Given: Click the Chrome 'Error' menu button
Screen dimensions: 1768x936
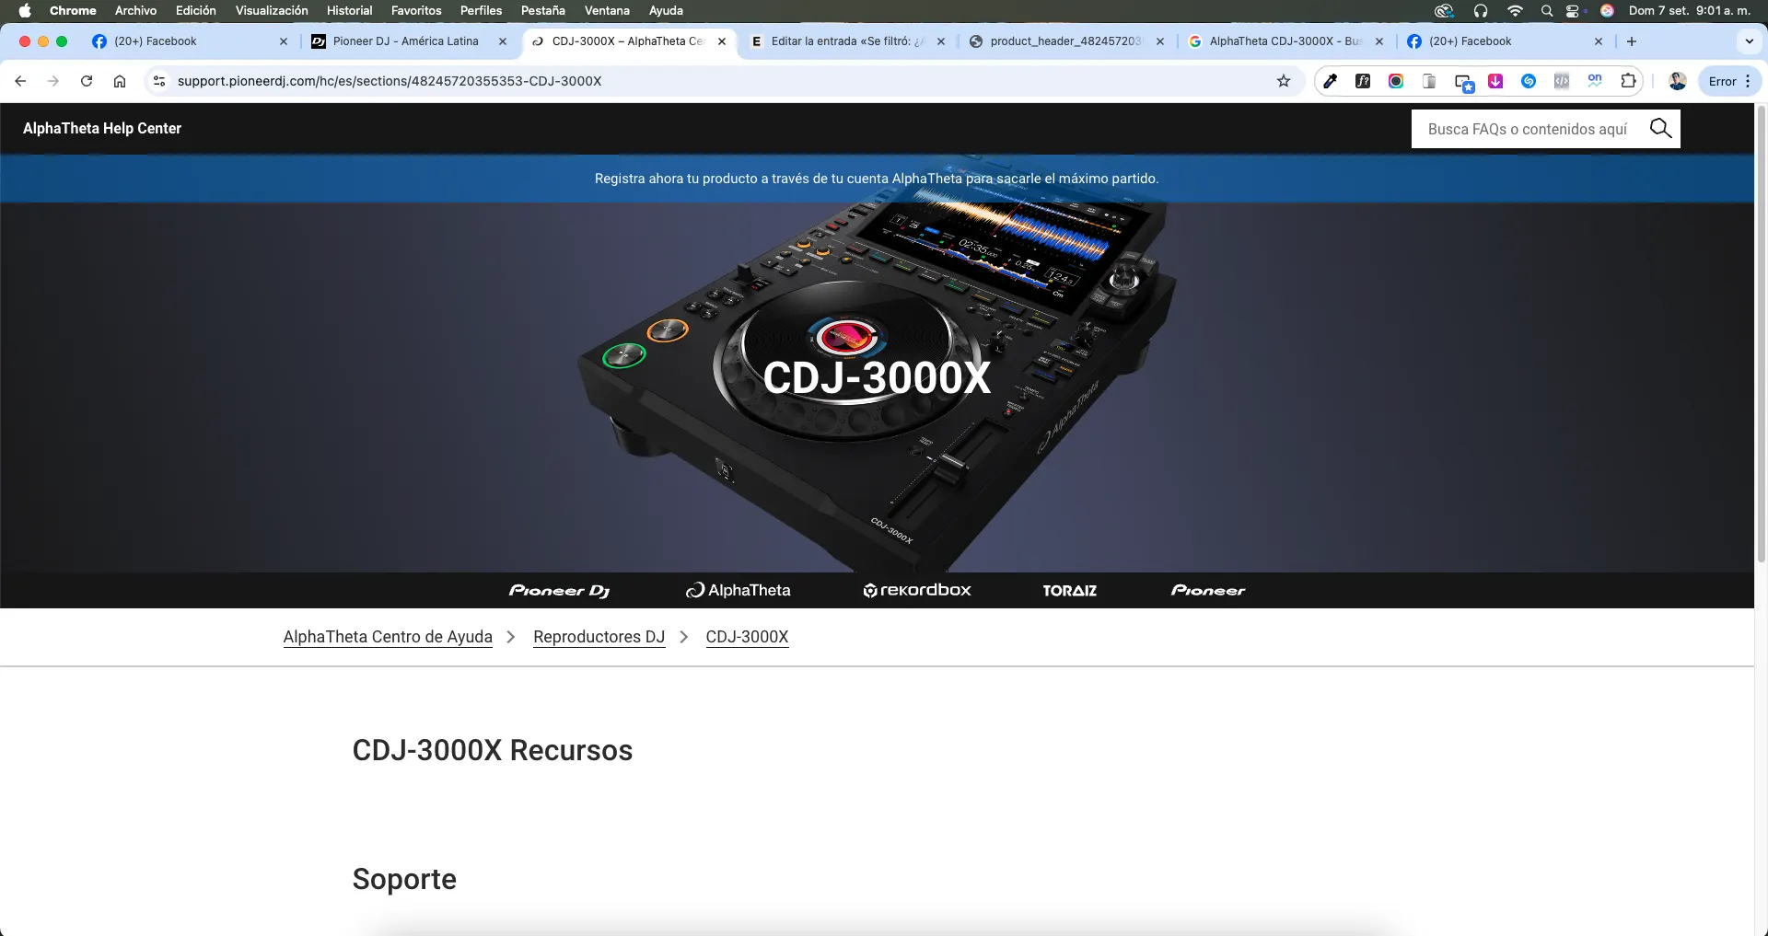Looking at the screenshot, I should [1729, 81].
